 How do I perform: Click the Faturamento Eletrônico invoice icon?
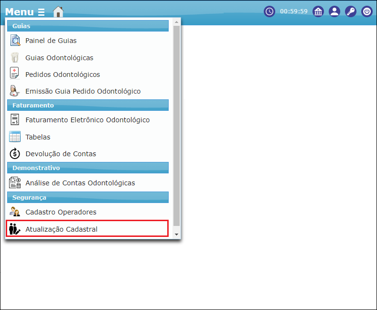click(x=15, y=119)
